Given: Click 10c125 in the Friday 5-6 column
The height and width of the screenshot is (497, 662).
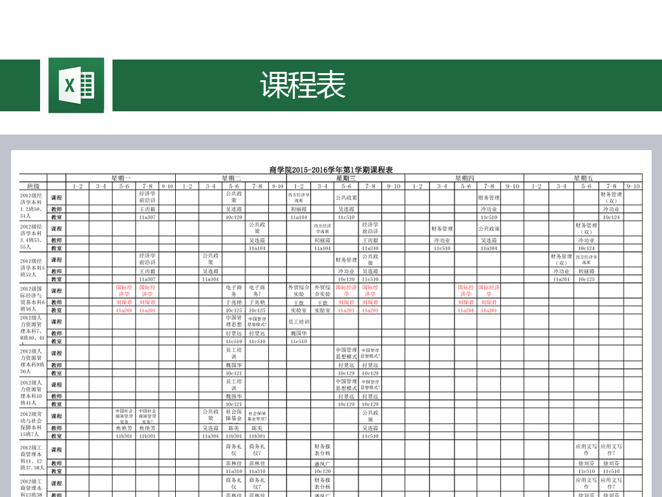Looking at the screenshot, I should click(x=586, y=279).
